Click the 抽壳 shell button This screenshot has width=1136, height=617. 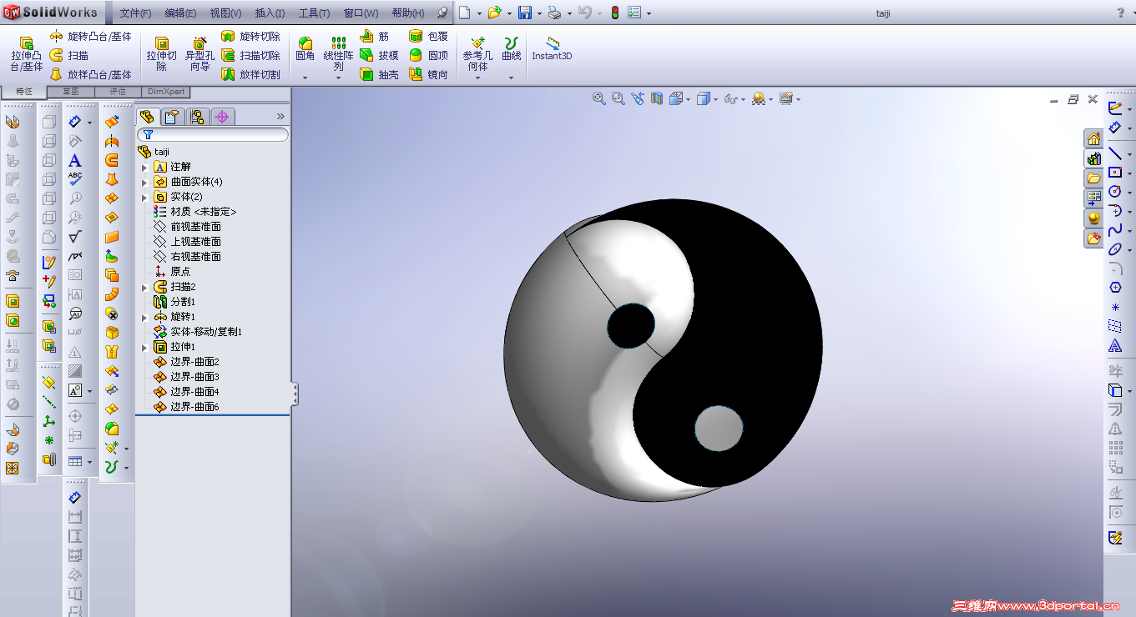point(380,74)
